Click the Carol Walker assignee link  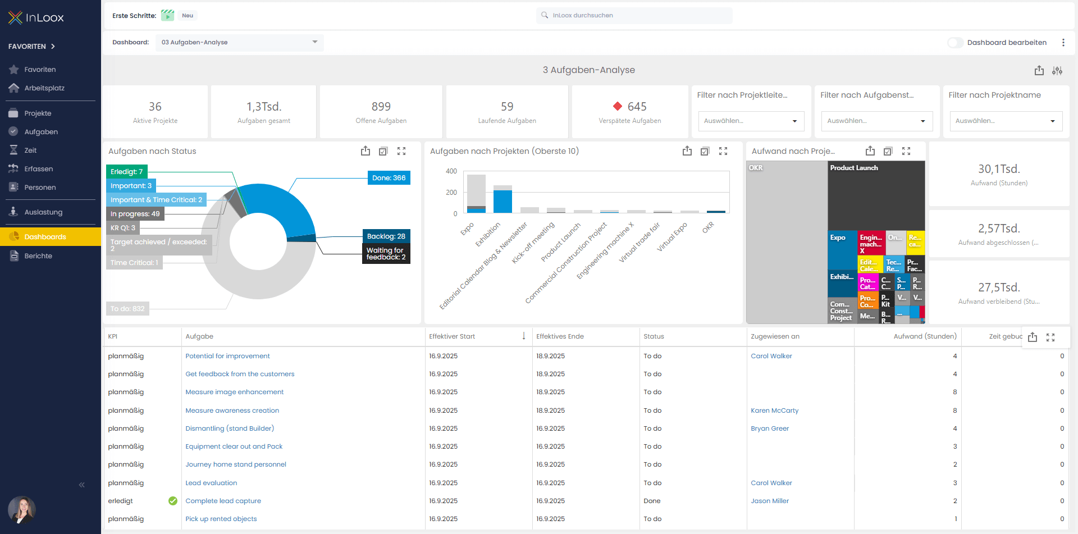point(771,356)
